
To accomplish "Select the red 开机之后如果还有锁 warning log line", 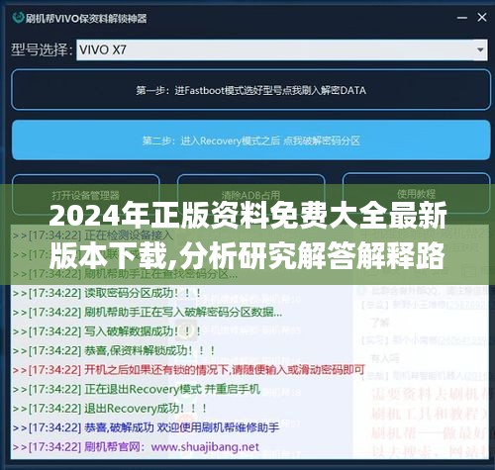I will 189,370.
